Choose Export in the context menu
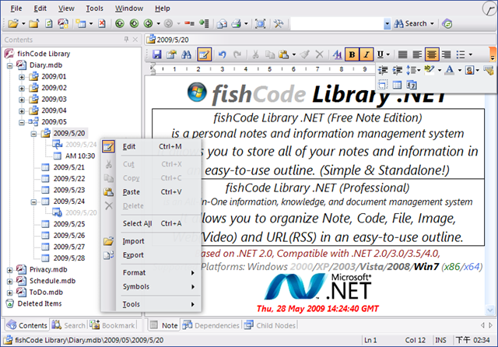The height and width of the screenshot is (347, 498). (x=151, y=255)
